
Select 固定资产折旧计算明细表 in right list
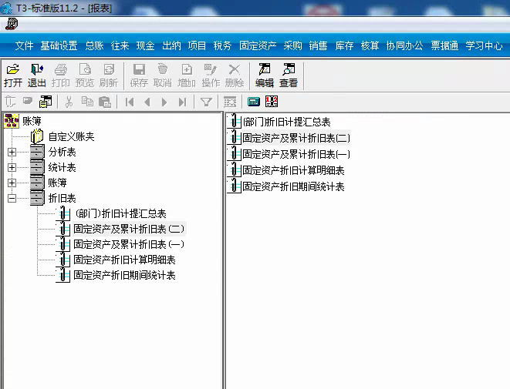click(x=293, y=170)
